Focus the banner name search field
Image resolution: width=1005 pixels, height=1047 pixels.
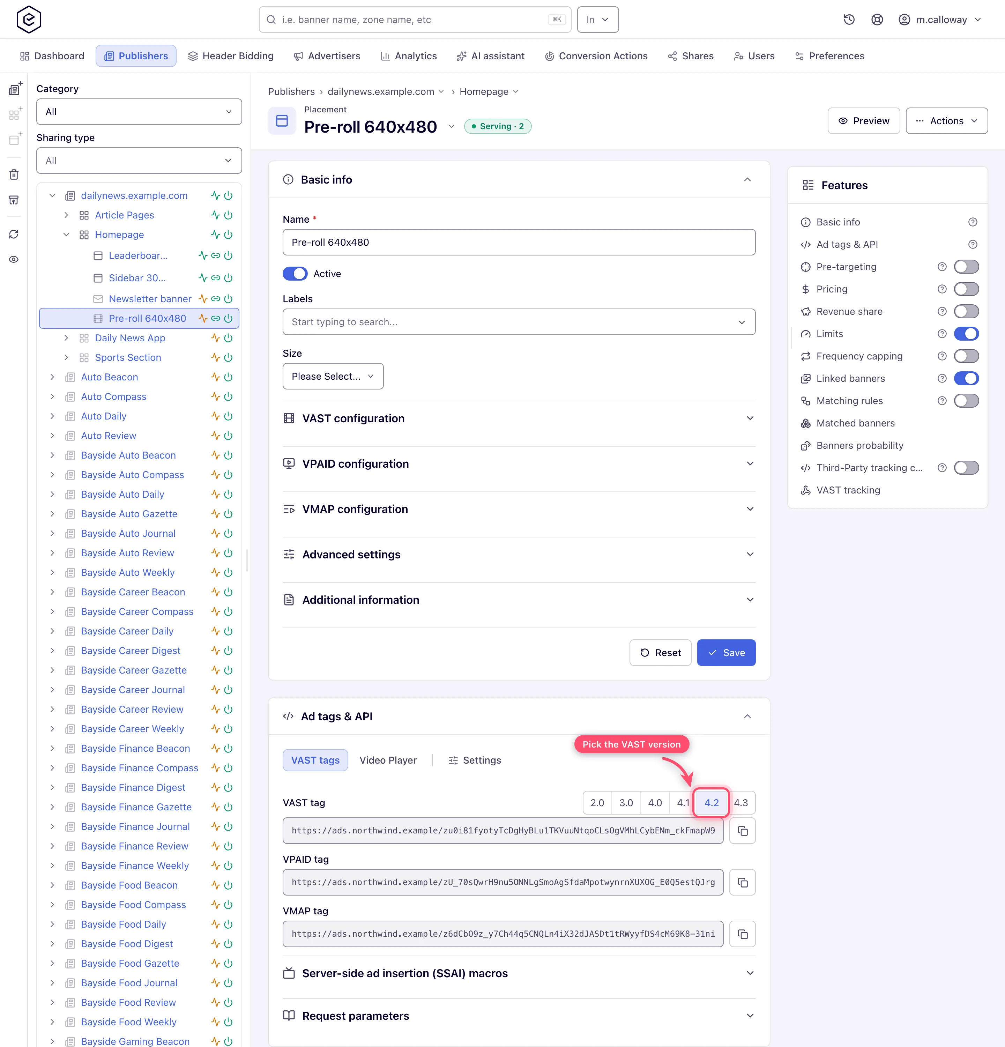(416, 20)
